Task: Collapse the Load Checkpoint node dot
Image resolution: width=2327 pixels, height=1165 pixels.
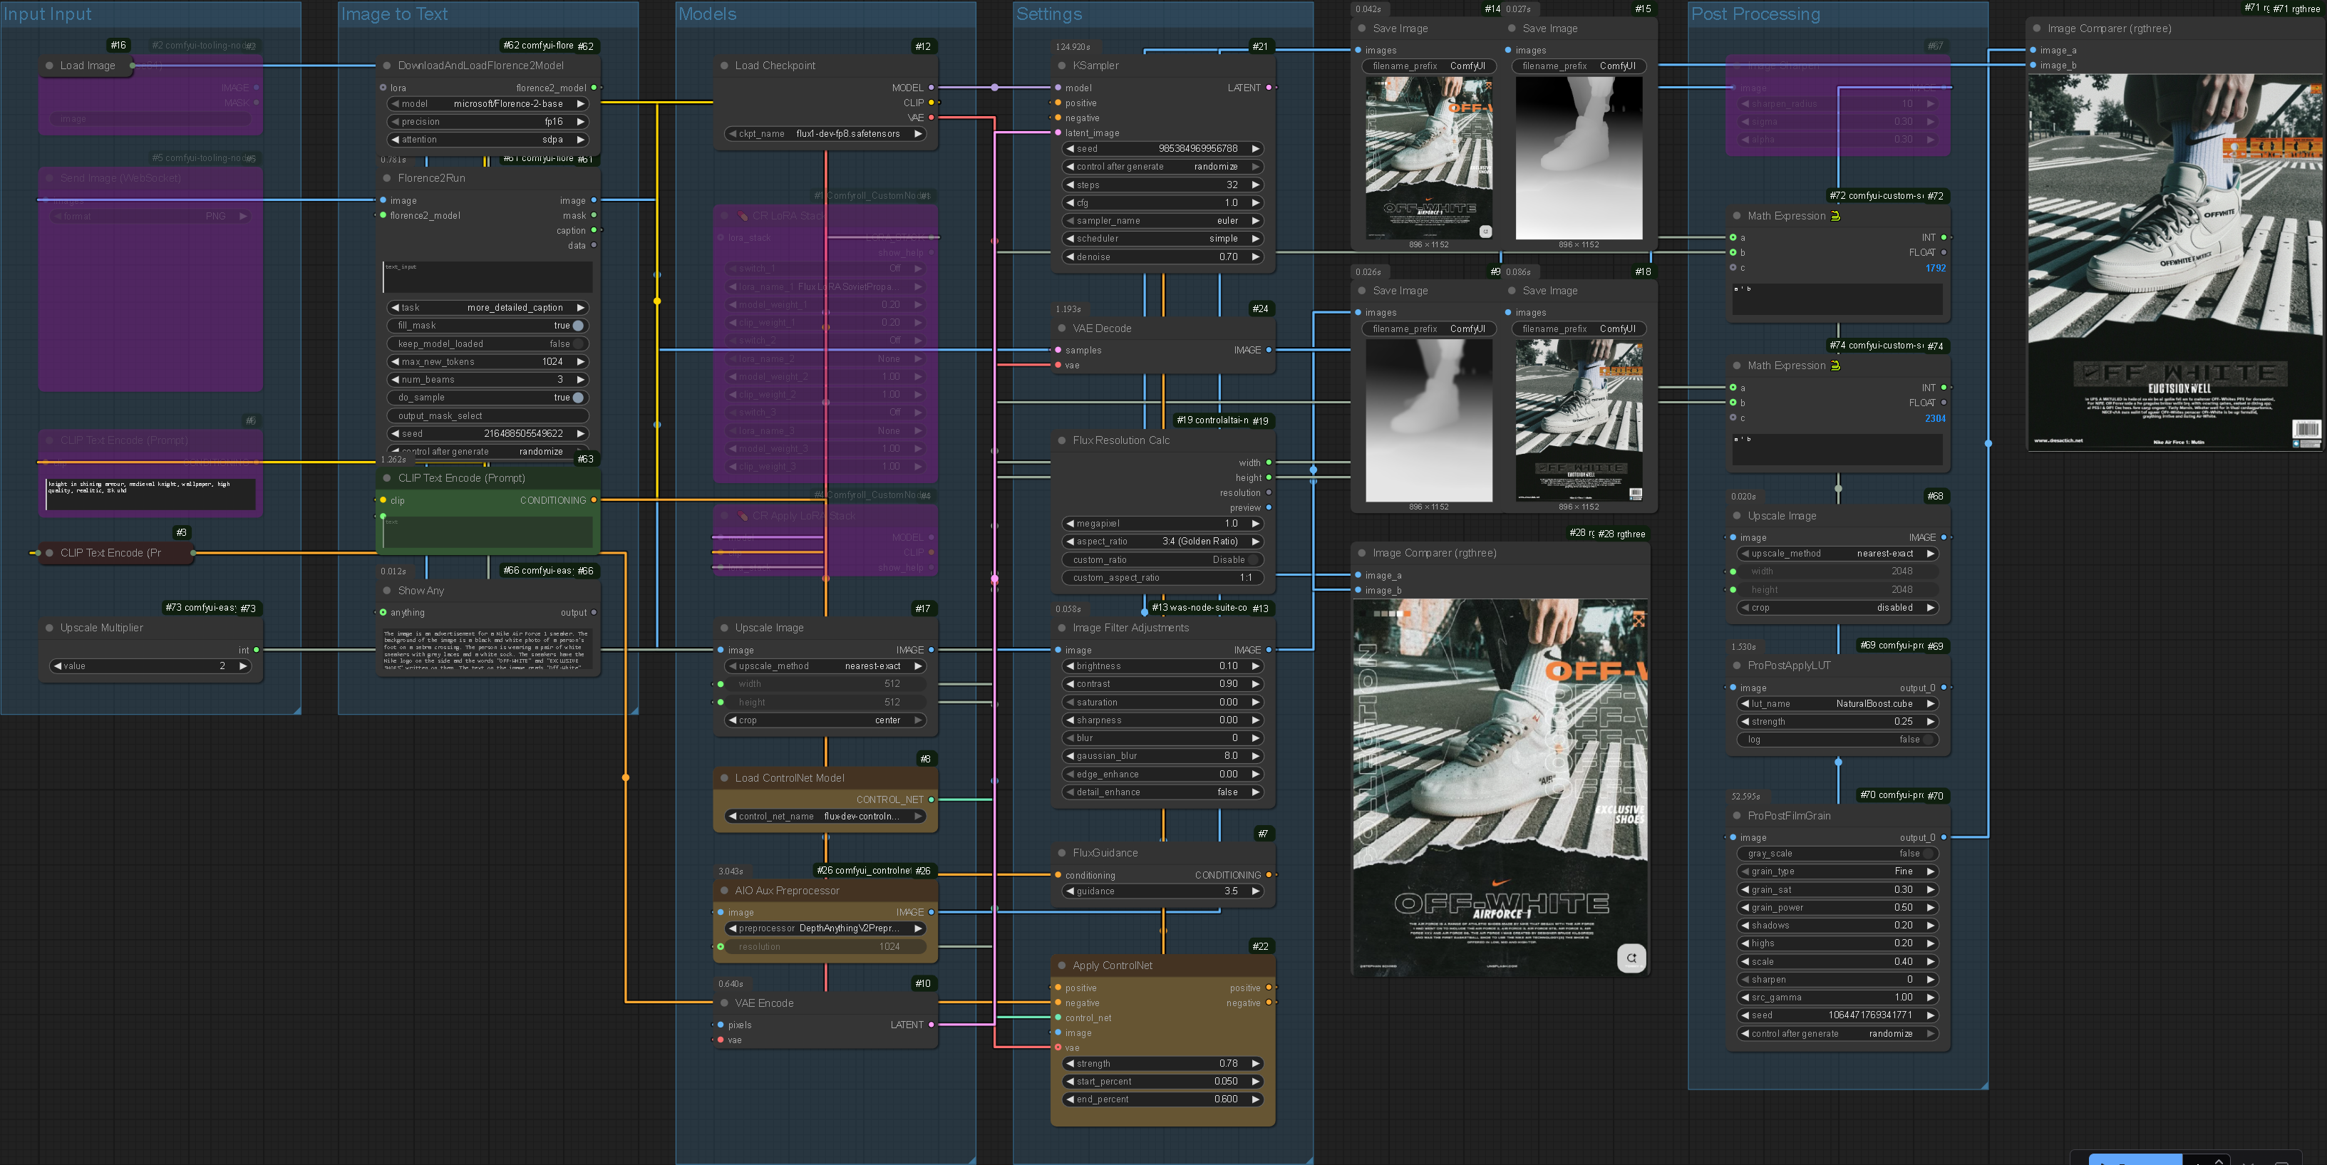Action: tap(723, 66)
